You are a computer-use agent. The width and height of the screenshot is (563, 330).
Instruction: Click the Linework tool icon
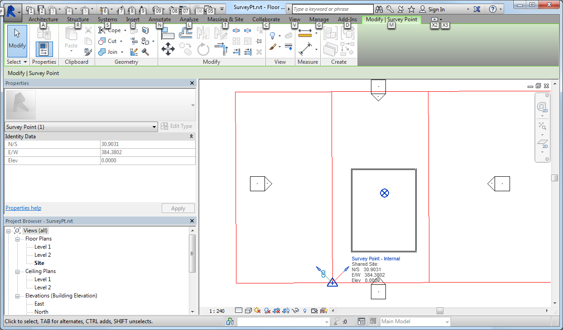click(289, 47)
